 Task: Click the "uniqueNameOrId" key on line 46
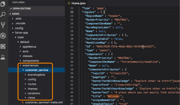(x=103, y=100)
